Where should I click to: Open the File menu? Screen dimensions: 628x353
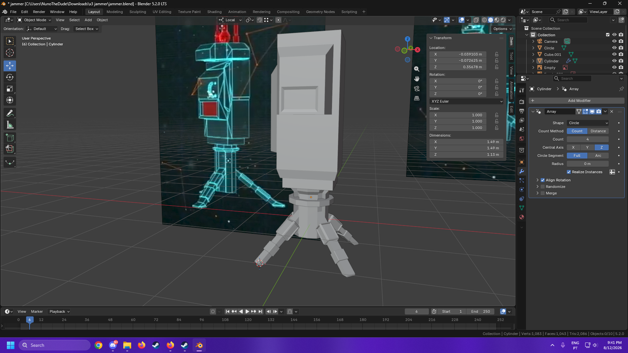[x=13, y=12]
